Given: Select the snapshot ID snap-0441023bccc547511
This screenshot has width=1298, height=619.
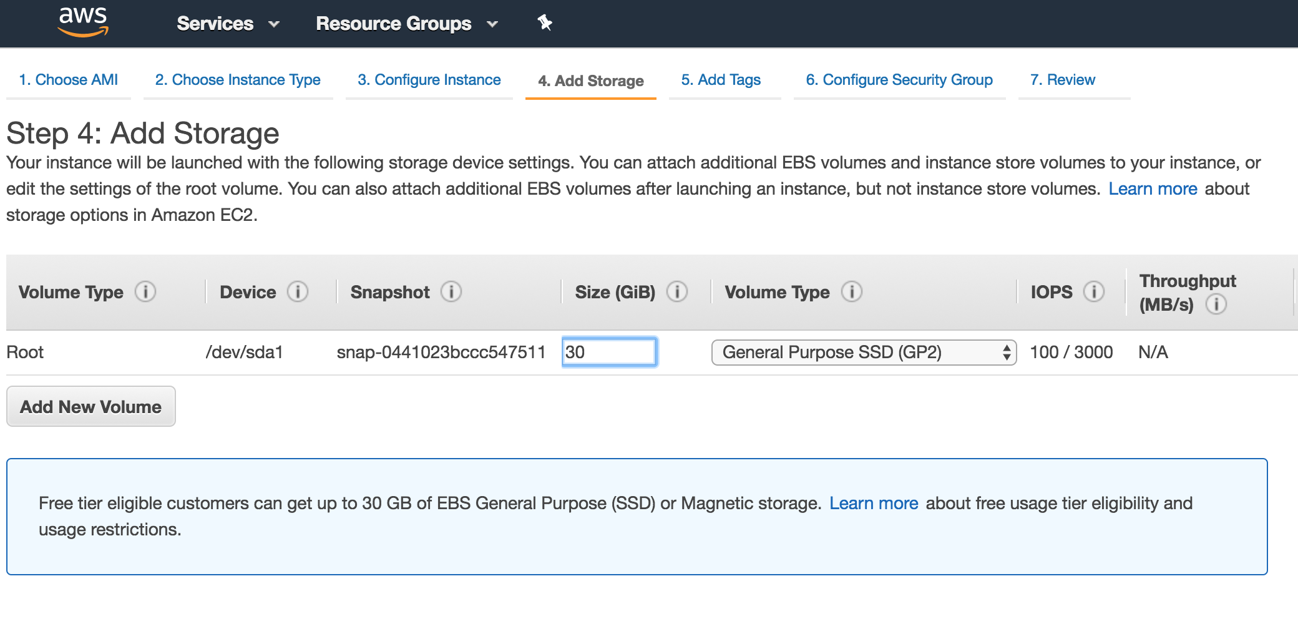Looking at the screenshot, I should tap(441, 353).
